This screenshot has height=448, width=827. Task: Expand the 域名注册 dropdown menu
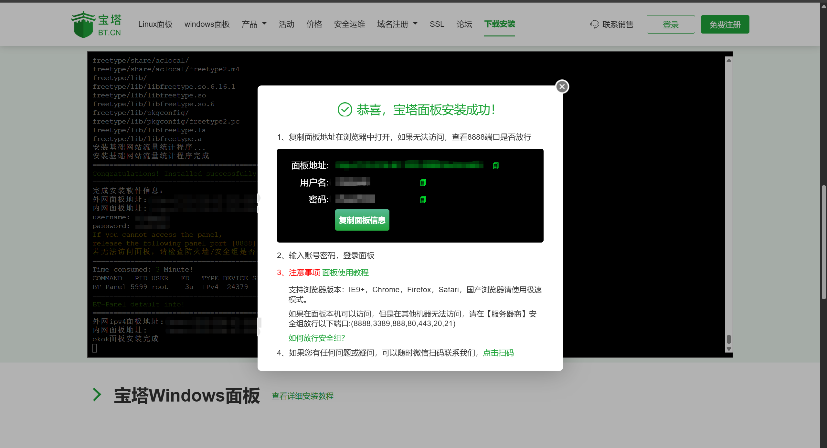tap(397, 24)
